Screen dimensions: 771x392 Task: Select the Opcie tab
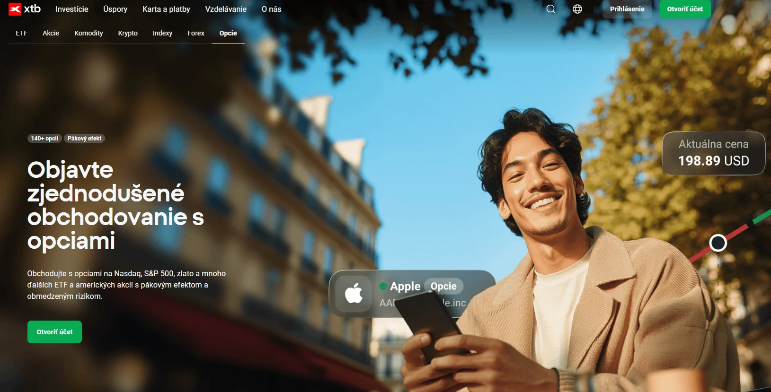coord(228,33)
